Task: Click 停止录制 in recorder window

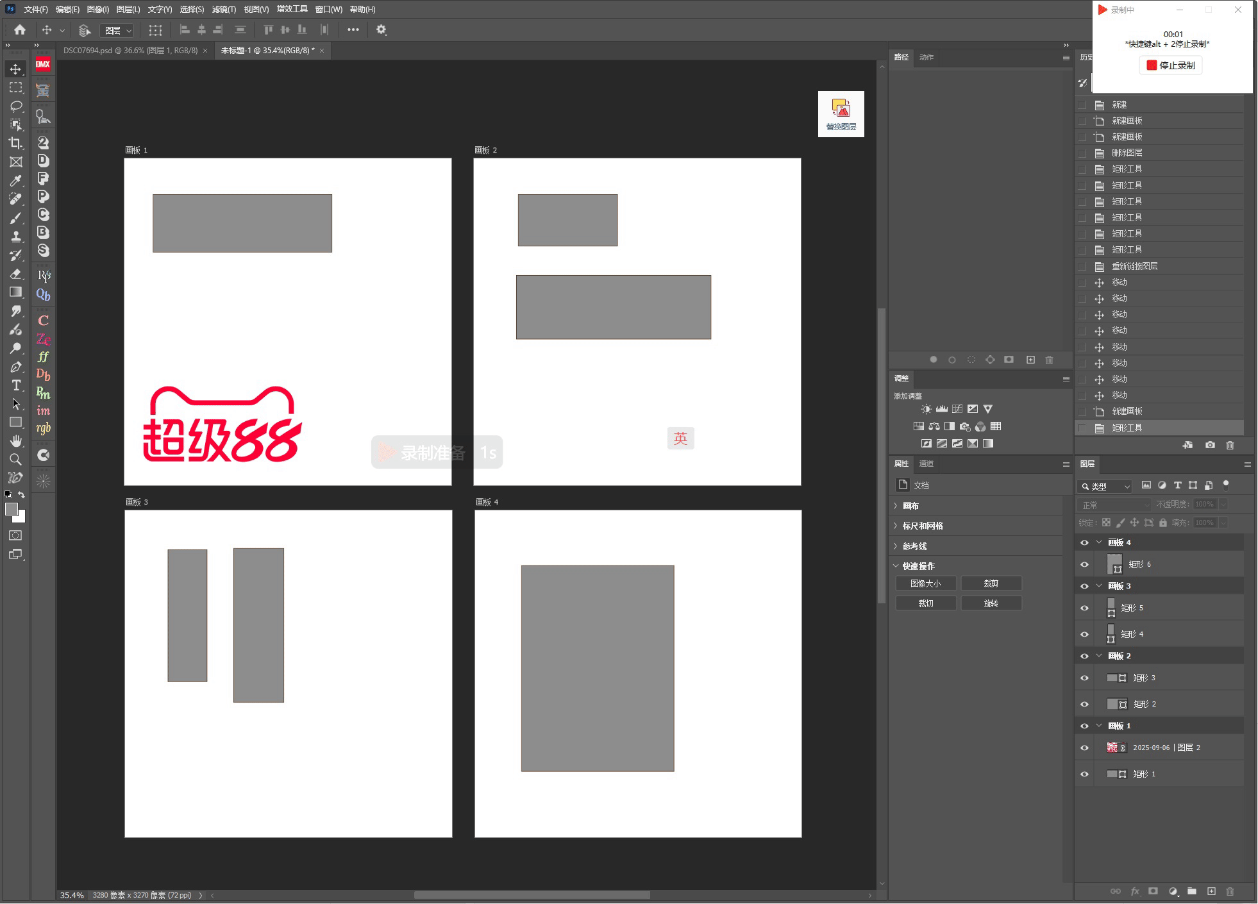Action: pos(1171,65)
